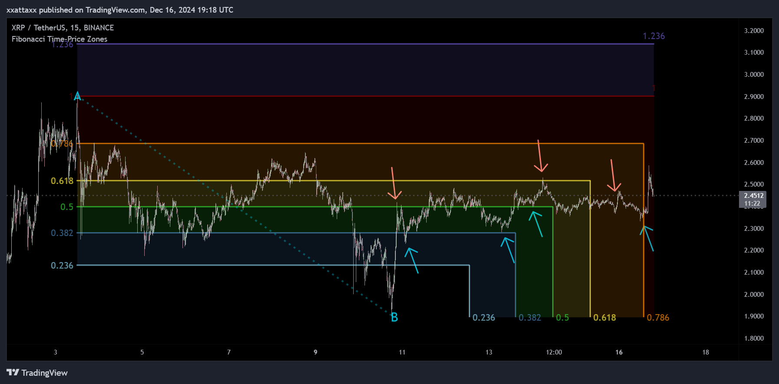Click the 2.9000 price axis value
Screen dimensions: 779x384
[754, 97]
